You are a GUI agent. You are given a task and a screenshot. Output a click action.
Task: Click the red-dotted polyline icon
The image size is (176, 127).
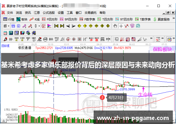[127, 26]
